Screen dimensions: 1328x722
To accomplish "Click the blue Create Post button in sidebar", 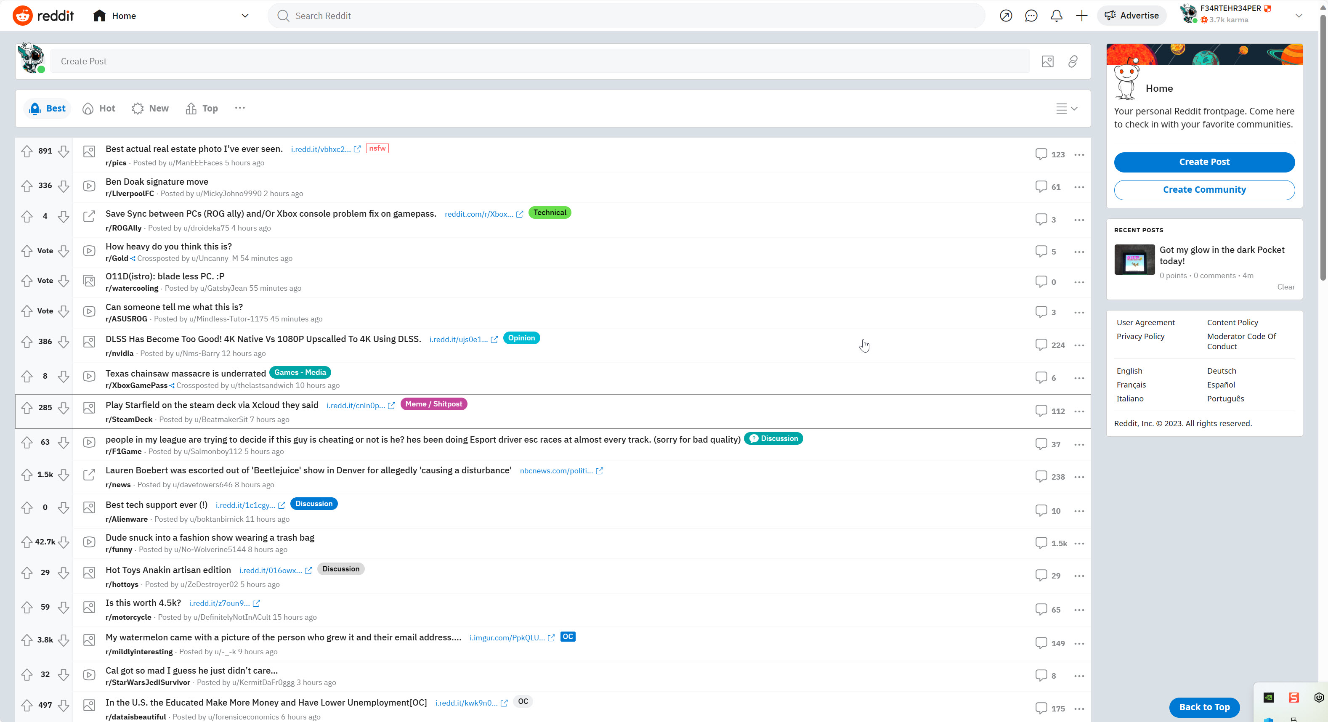I will [1204, 162].
